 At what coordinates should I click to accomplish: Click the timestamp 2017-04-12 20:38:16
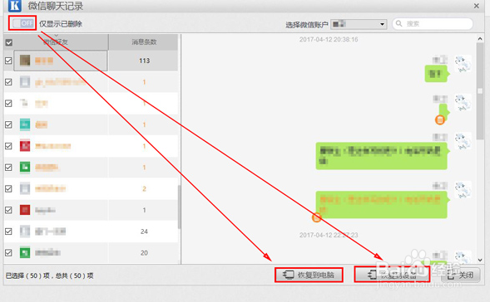pos(329,40)
